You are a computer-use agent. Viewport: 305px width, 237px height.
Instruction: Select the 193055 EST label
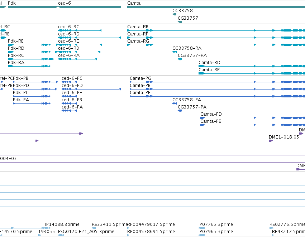(x=47, y=232)
